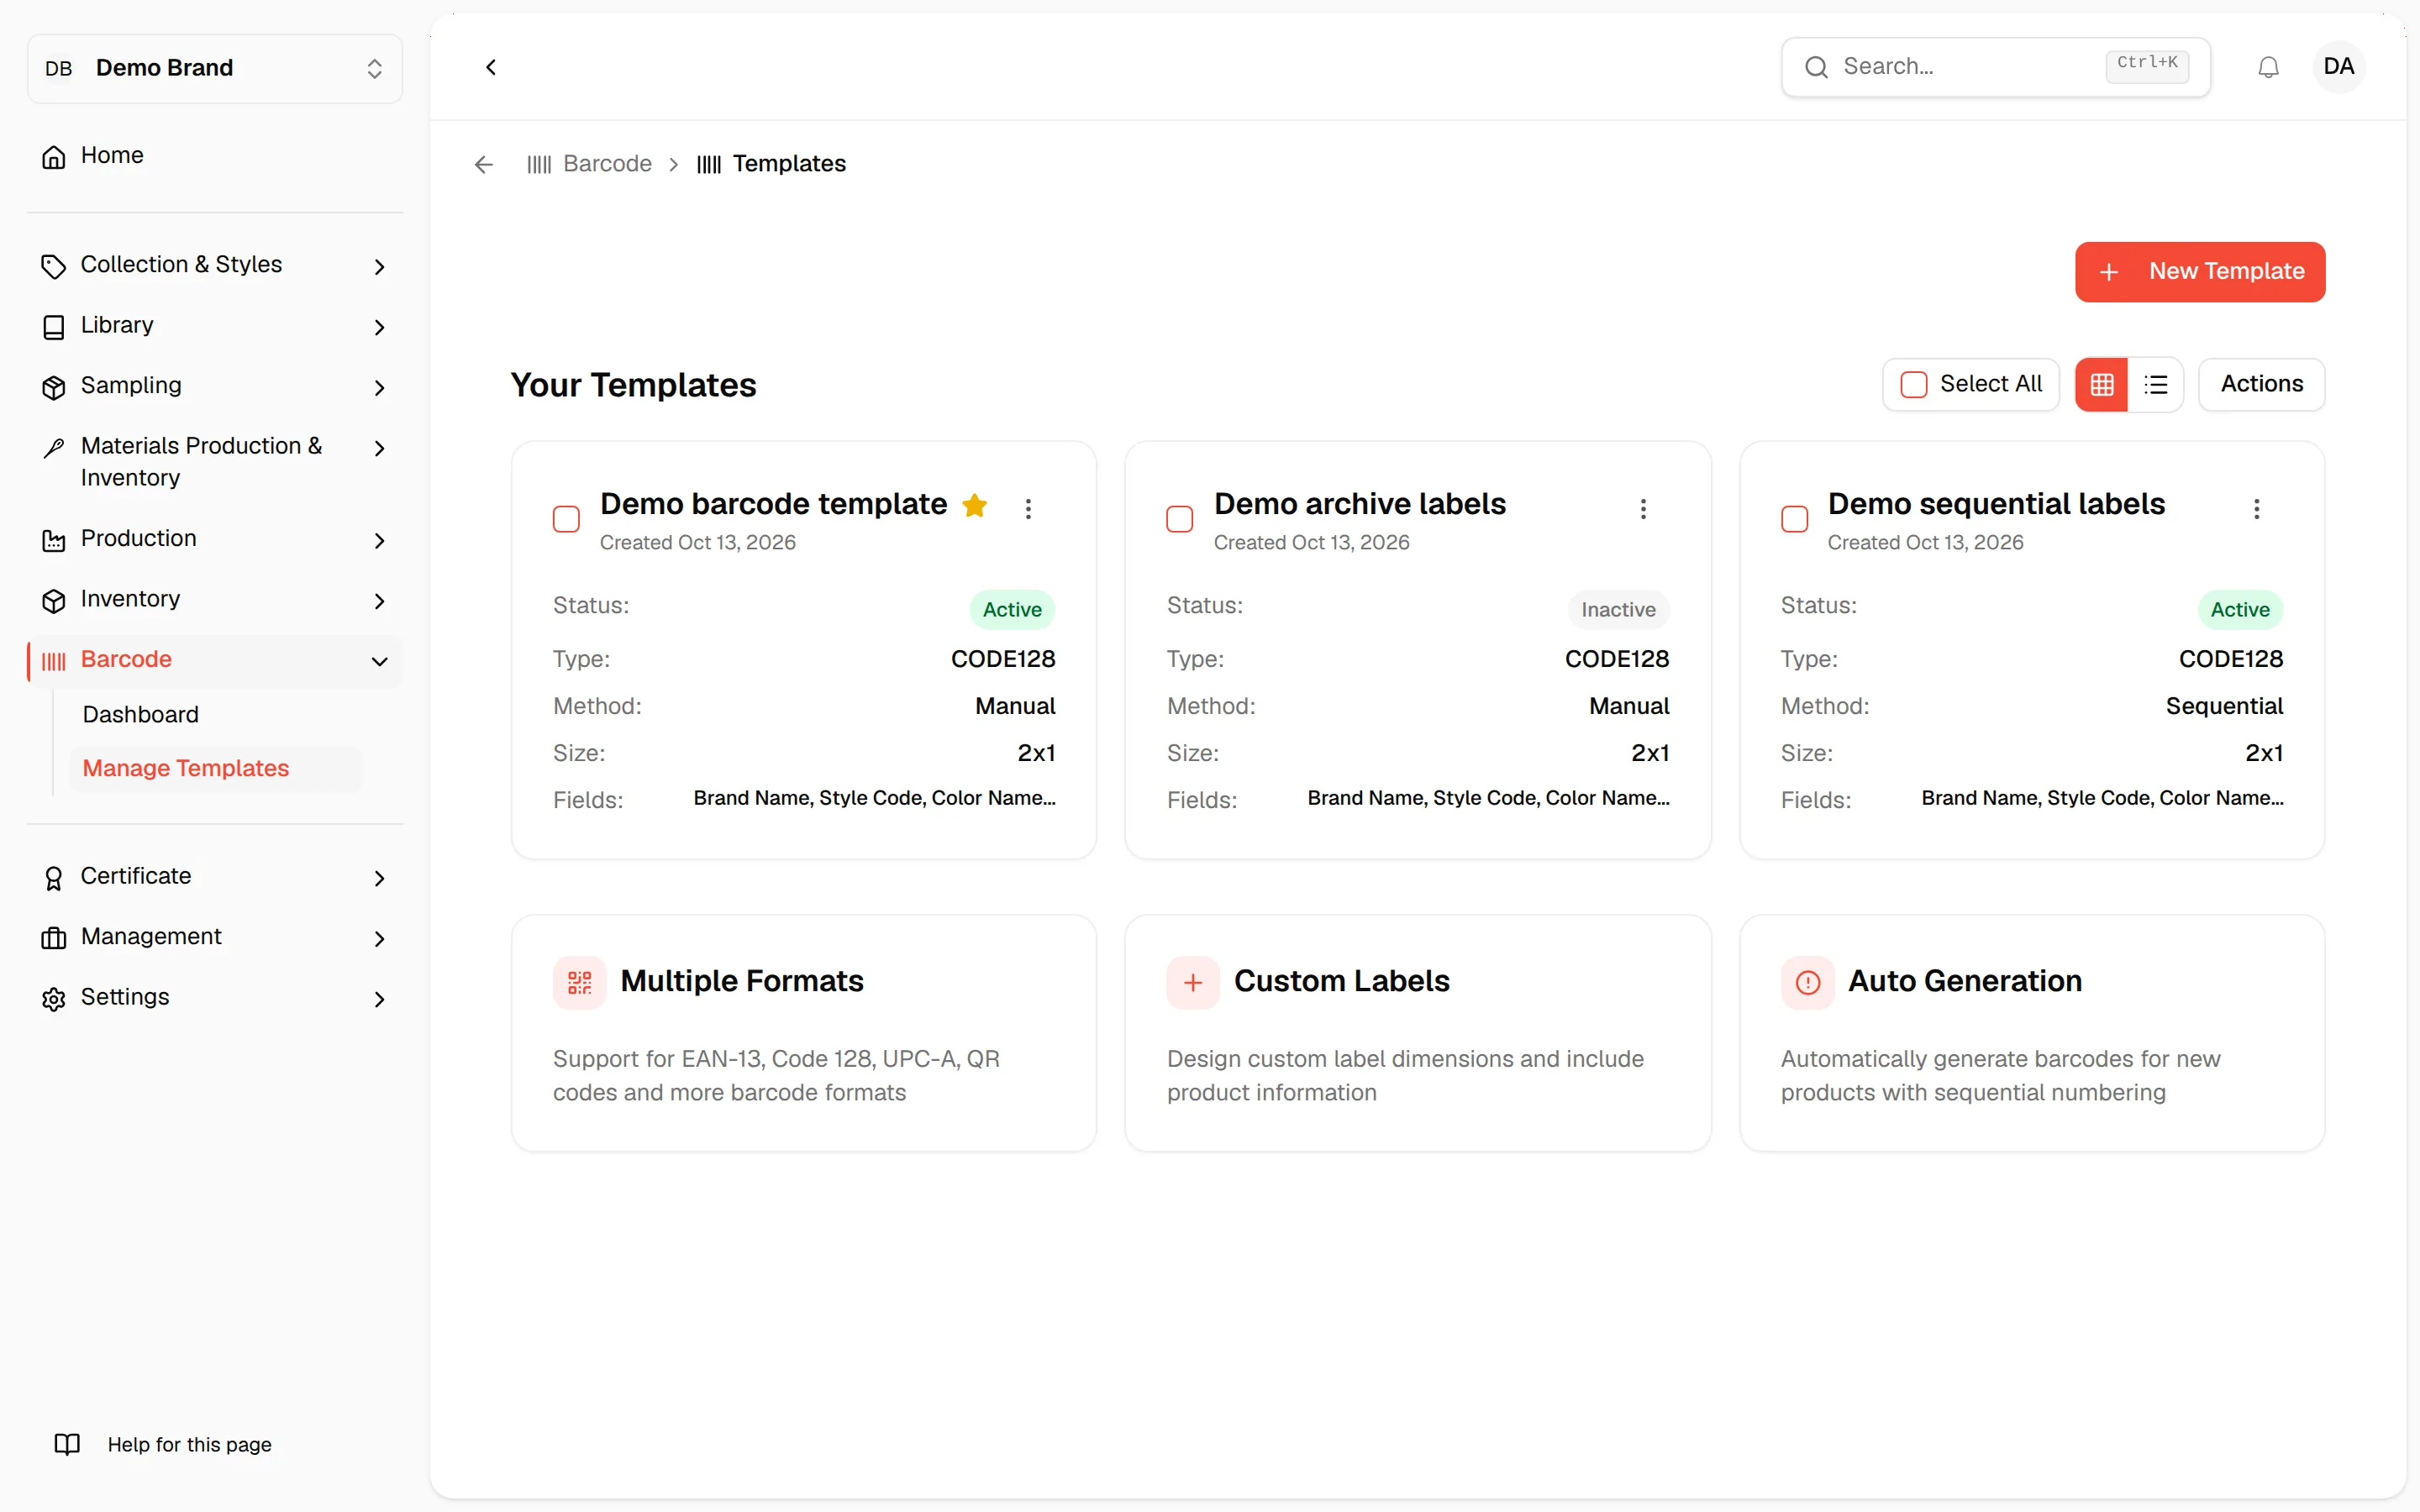Click the Certificate ribbon icon
The width and height of the screenshot is (2420, 1512).
point(54,878)
